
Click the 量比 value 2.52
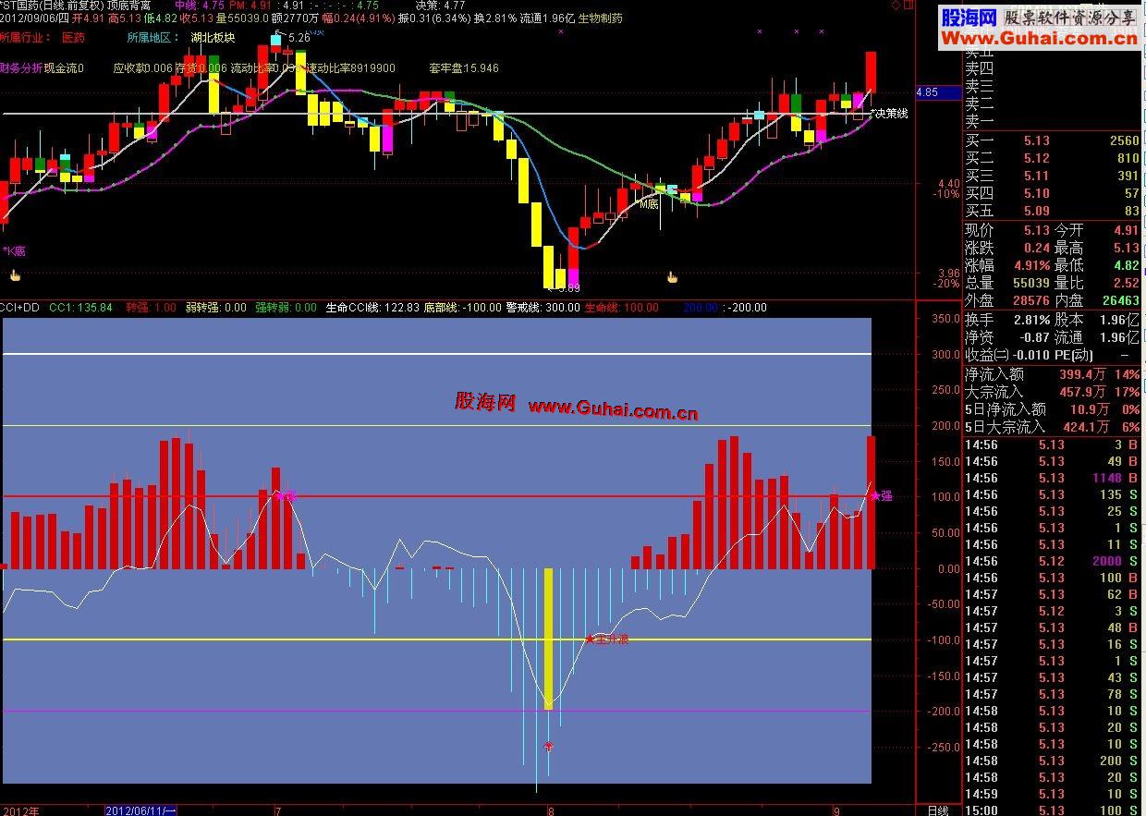tap(1125, 283)
